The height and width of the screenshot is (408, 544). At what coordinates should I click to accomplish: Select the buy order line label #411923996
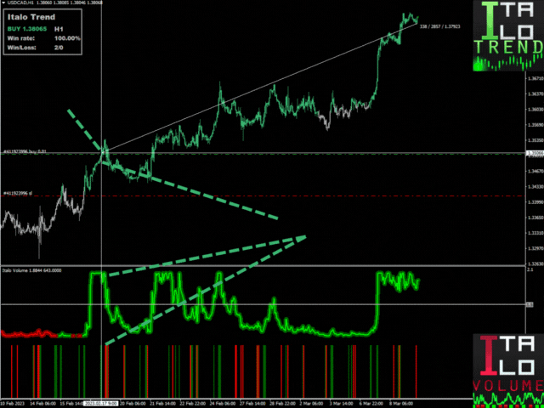pyautogui.click(x=24, y=152)
